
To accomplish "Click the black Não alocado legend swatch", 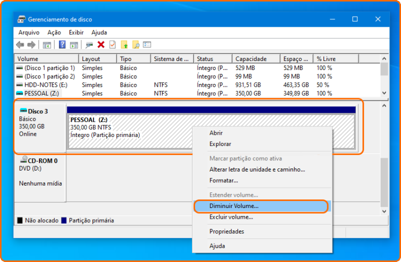I will pos(20,220).
